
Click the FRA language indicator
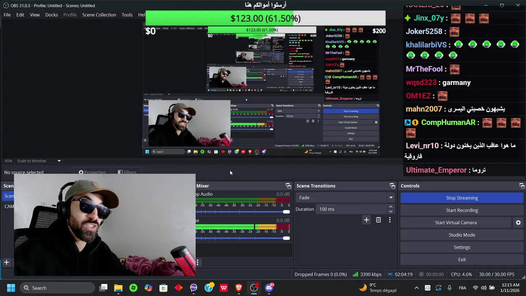click(x=462, y=288)
